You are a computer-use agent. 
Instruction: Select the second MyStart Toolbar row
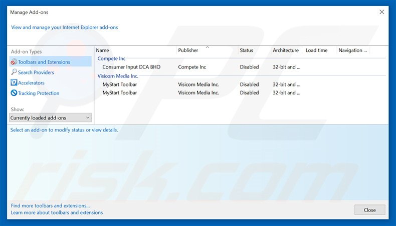coord(241,92)
